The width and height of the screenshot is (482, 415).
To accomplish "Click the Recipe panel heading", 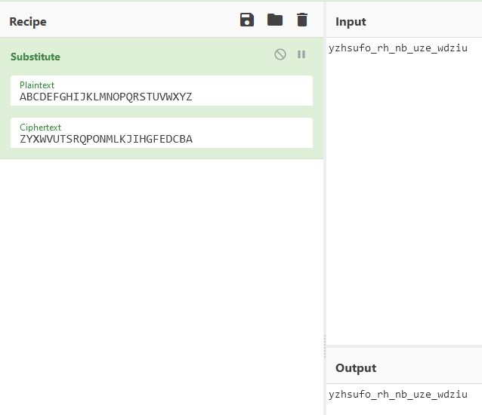I will coord(28,22).
